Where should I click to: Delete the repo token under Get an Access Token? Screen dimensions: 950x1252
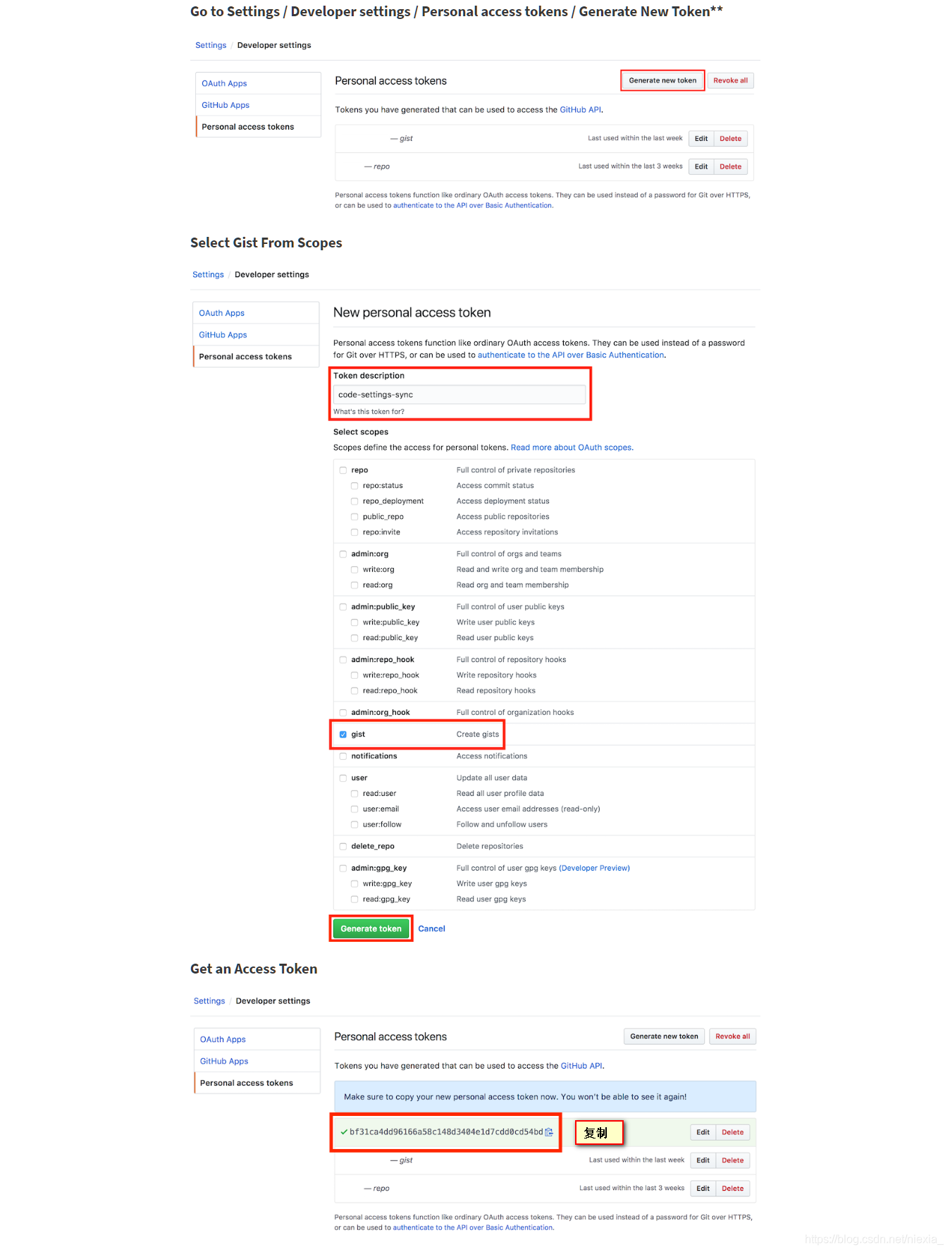pos(732,1189)
